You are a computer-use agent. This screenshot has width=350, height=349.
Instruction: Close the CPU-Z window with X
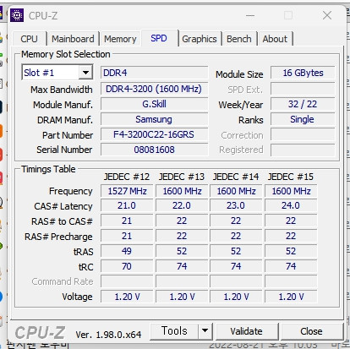pyautogui.click(x=327, y=15)
